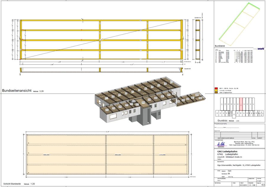Click roof panel label 'D24' on model
The image size is (266, 187).
point(178,101)
